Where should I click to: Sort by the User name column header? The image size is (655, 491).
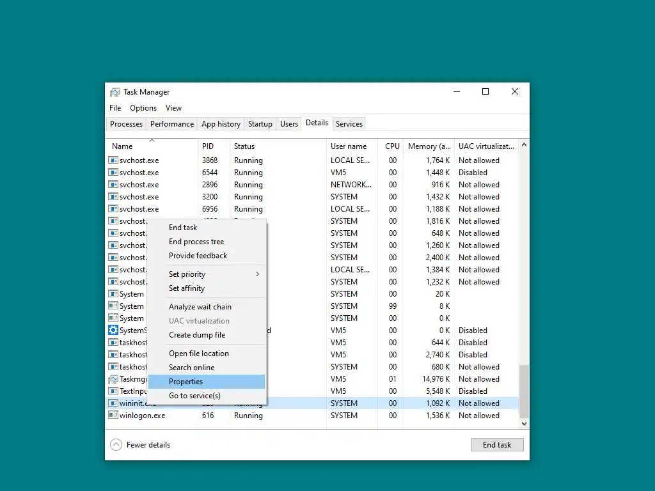352,146
